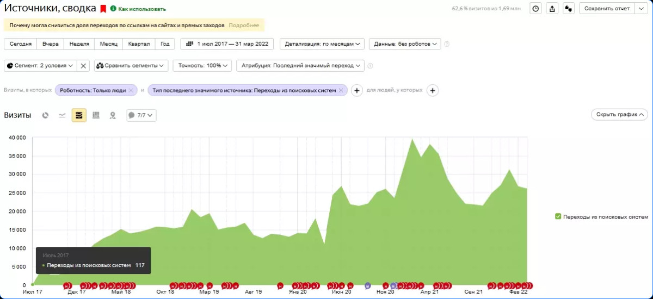The image size is (653, 299).
Task: Click the date range 1 июл 2017 field
Action: click(228, 44)
